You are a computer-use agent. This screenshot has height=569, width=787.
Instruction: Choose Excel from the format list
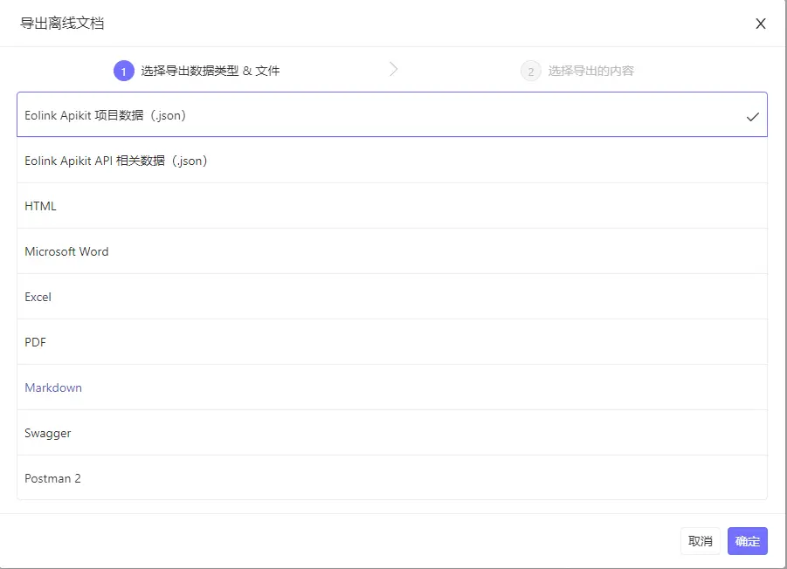pyautogui.click(x=38, y=297)
